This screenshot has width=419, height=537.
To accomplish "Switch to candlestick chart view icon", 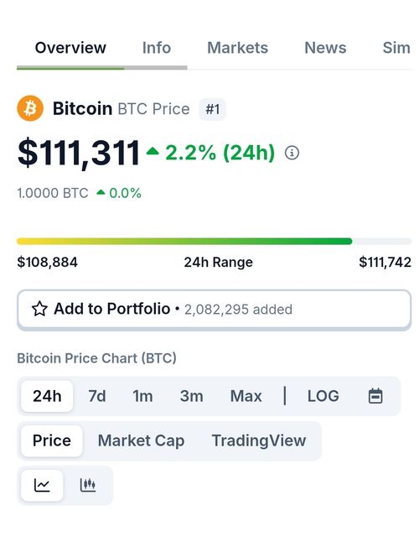I will pyautogui.click(x=88, y=485).
